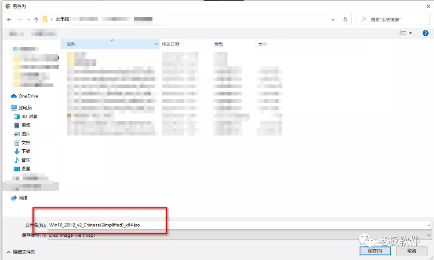Expand the file name history dropdown

click(x=428, y=225)
